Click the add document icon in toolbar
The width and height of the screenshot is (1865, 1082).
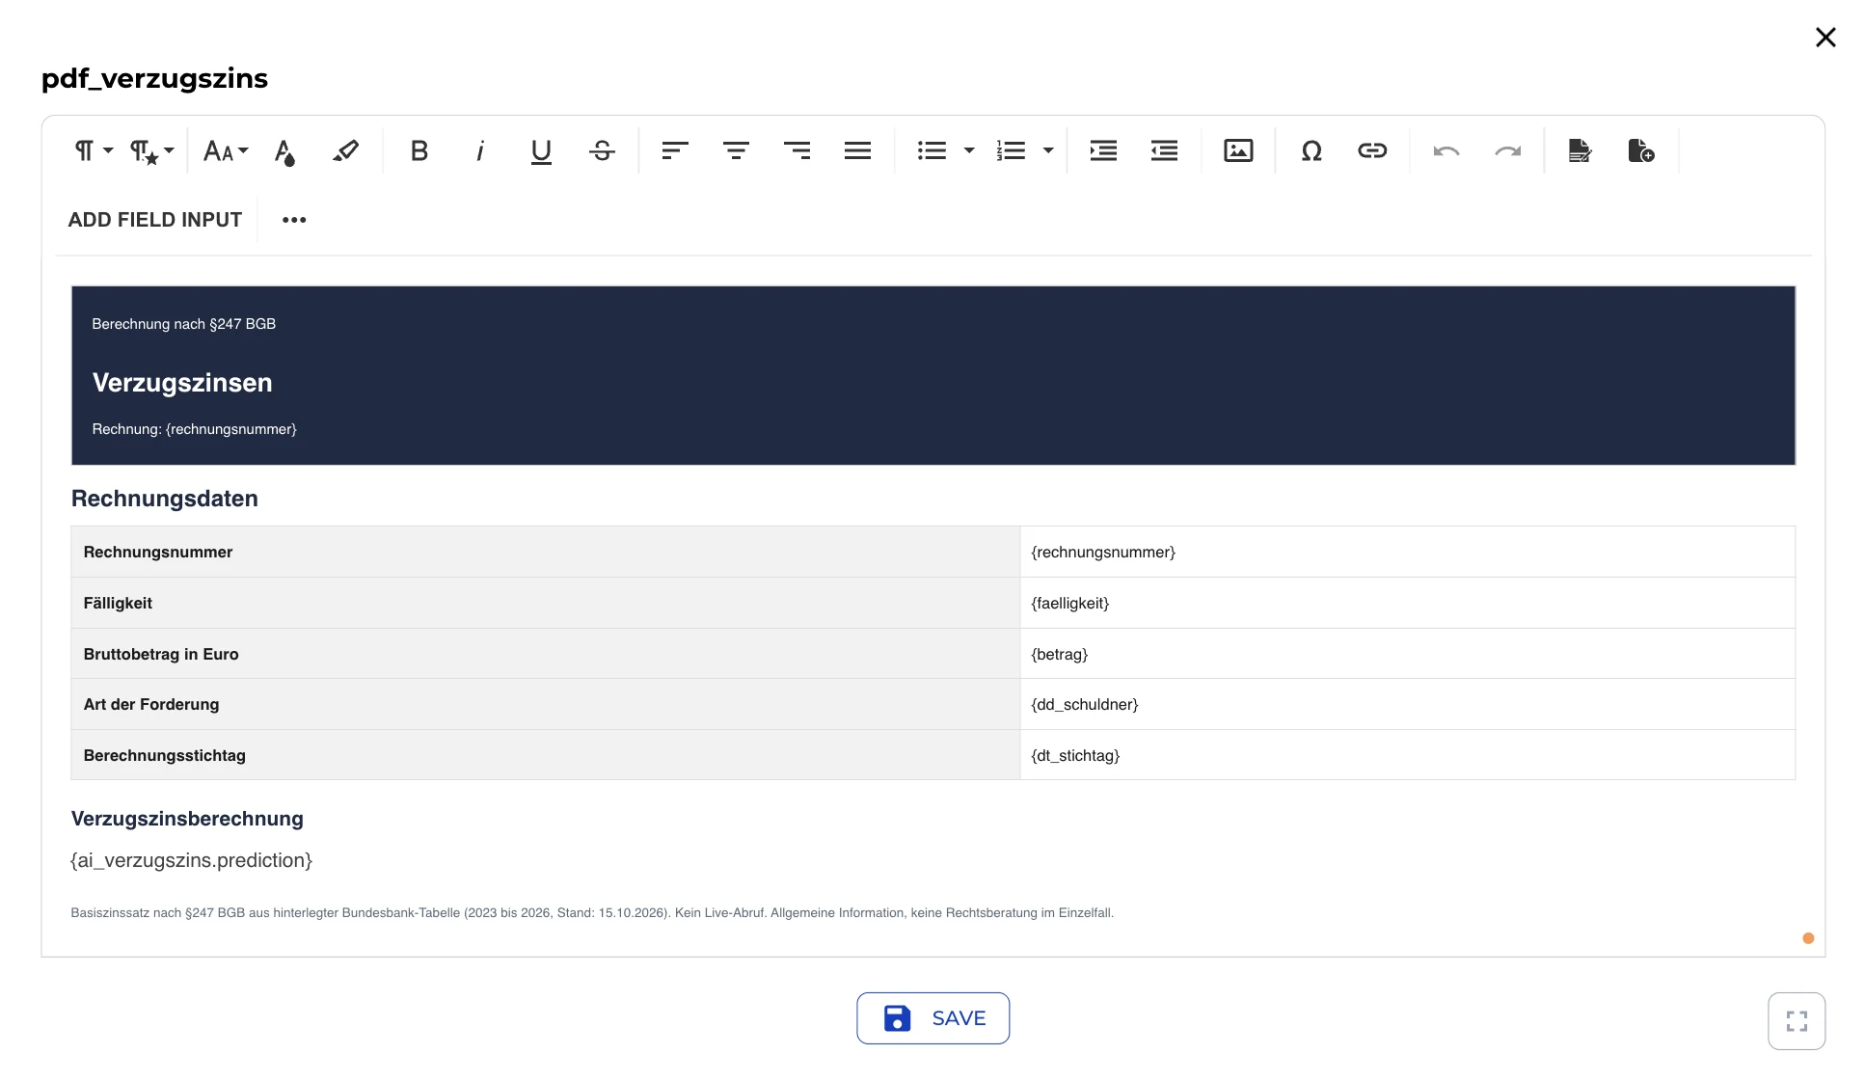click(1641, 150)
